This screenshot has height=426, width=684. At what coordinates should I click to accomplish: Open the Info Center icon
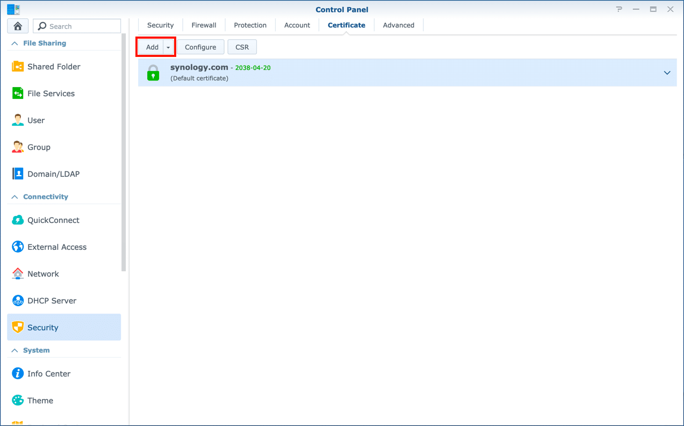pos(18,374)
